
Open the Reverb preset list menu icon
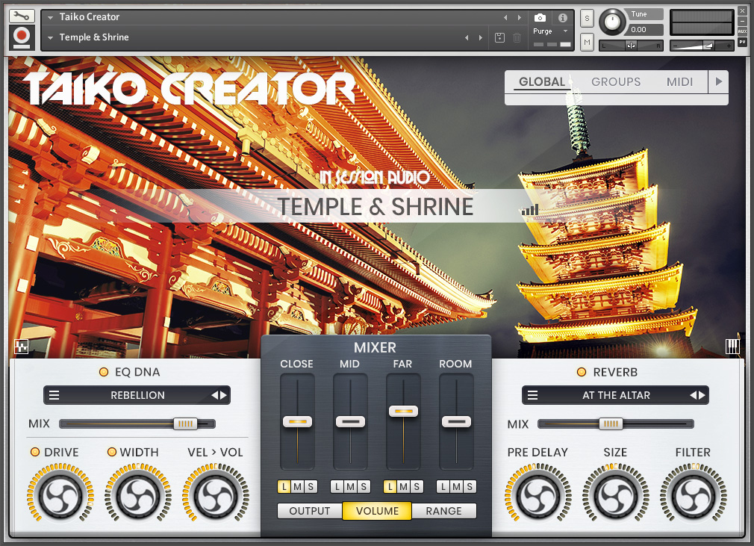pos(533,395)
